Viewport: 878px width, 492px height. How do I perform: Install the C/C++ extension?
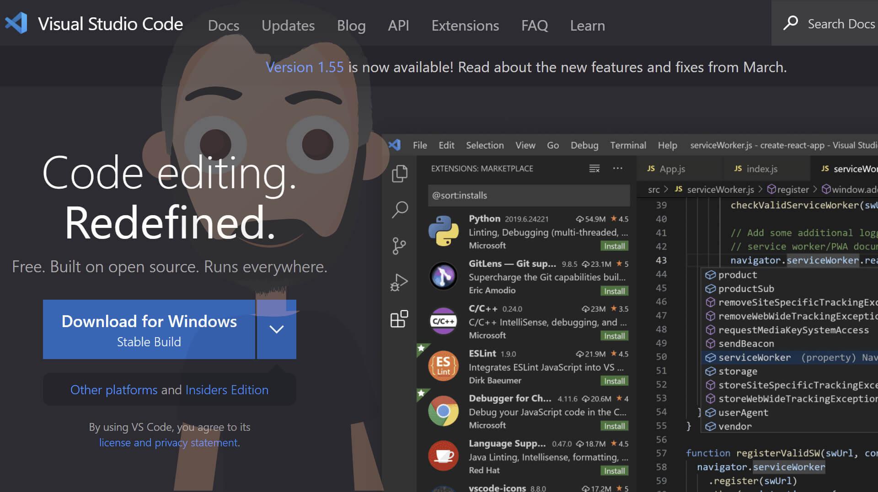[x=614, y=336]
